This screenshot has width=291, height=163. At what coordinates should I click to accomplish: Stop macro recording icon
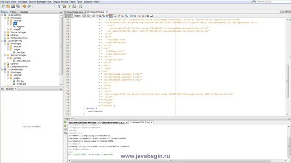[143, 16]
